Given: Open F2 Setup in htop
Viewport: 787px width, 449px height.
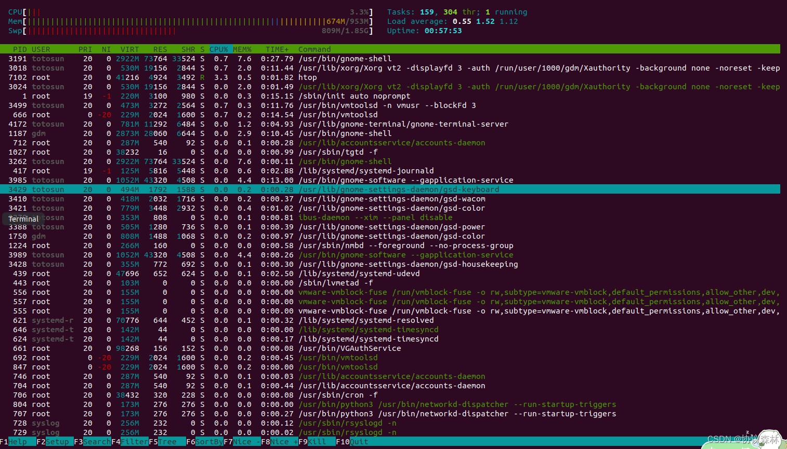Looking at the screenshot, I should [55, 442].
